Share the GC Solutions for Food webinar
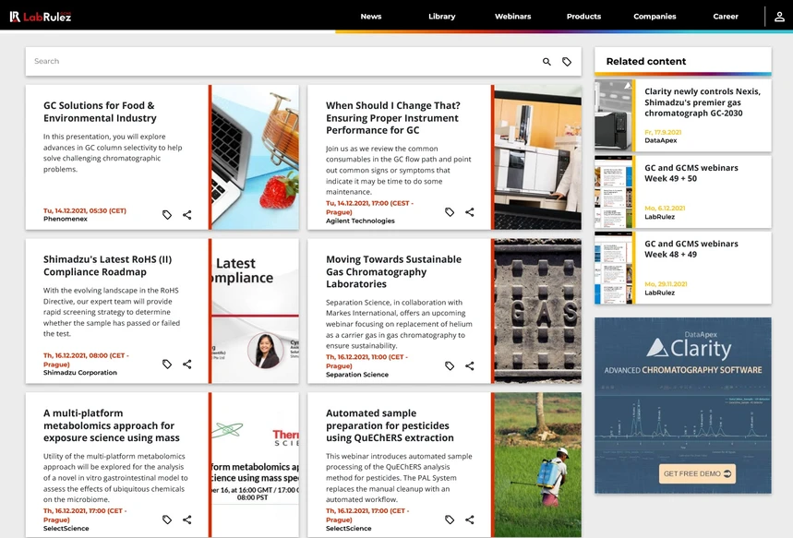 187,215
